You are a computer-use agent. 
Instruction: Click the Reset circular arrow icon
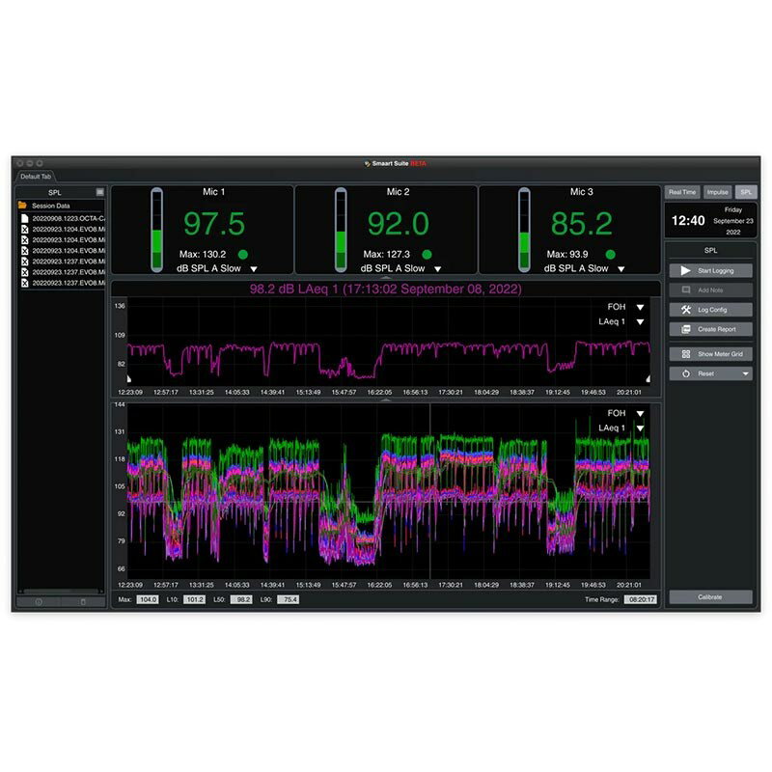686,372
